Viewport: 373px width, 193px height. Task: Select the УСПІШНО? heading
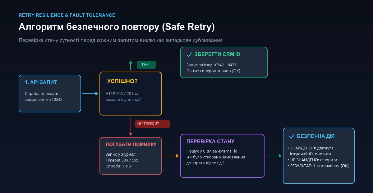[122, 81]
